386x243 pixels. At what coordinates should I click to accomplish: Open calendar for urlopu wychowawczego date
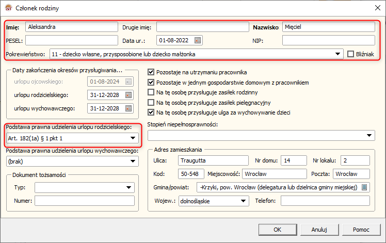128,108
